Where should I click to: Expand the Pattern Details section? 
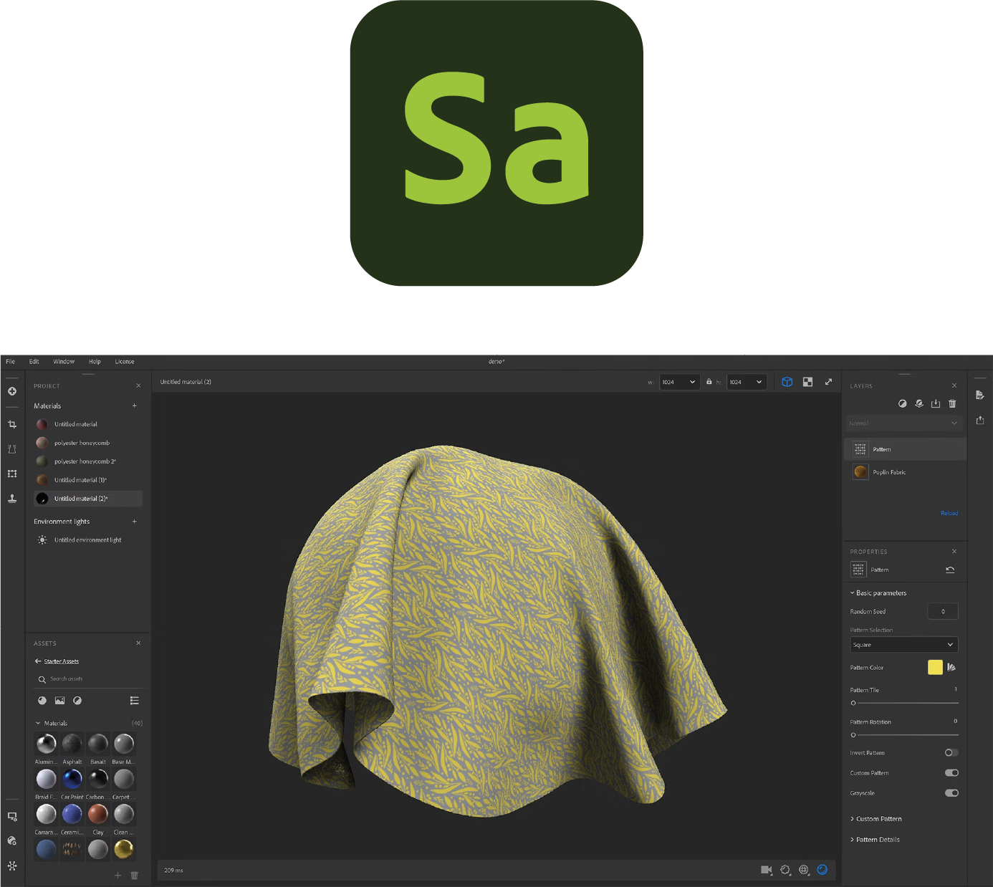[x=877, y=840]
